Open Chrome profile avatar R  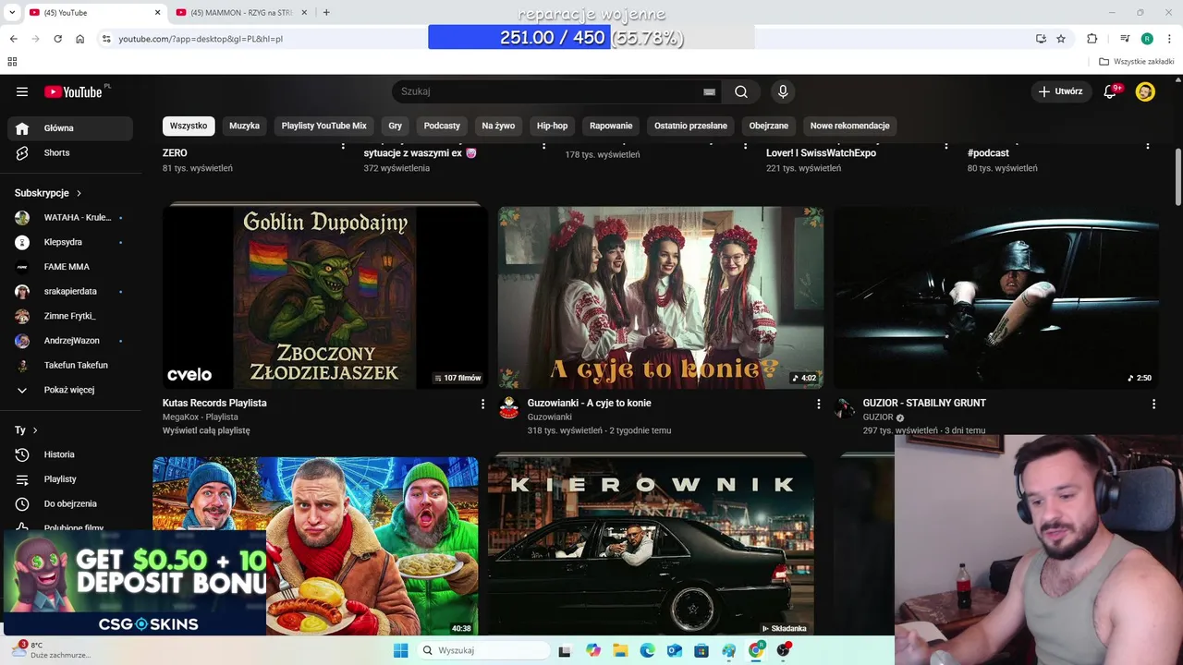coord(1147,39)
